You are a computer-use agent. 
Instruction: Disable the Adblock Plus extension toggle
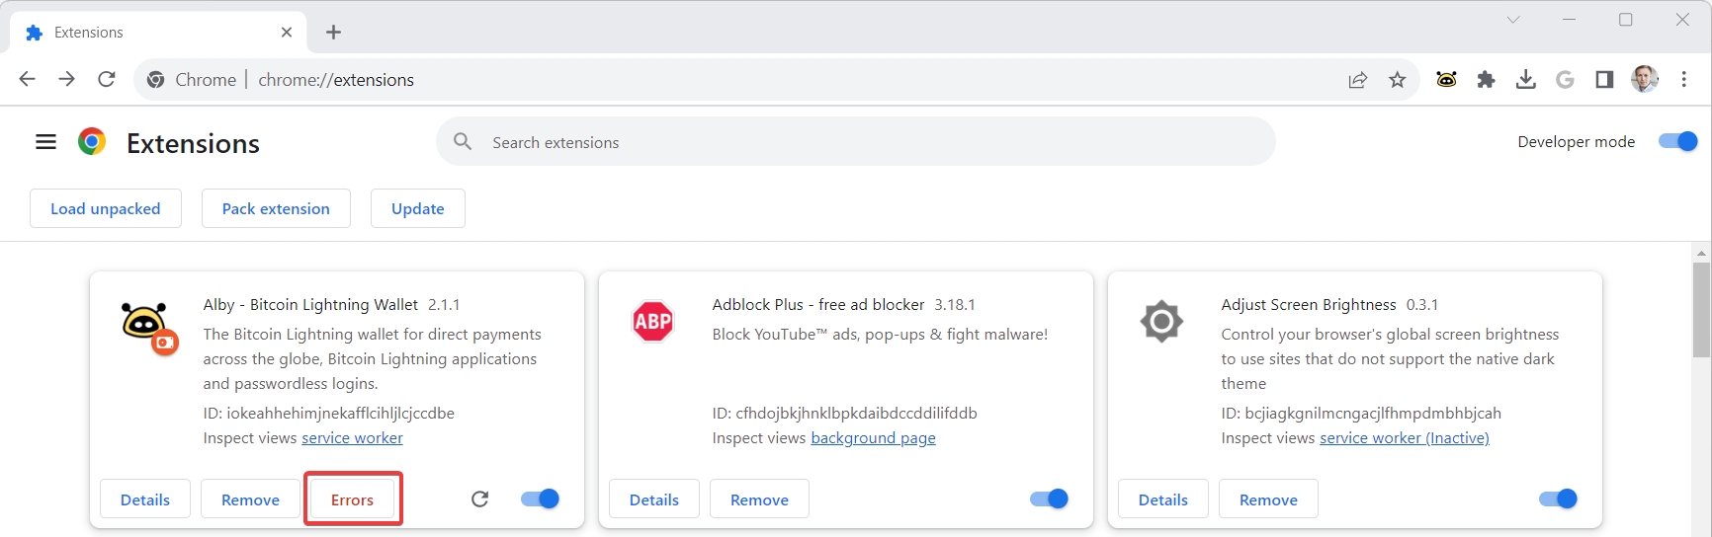[1049, 499]
